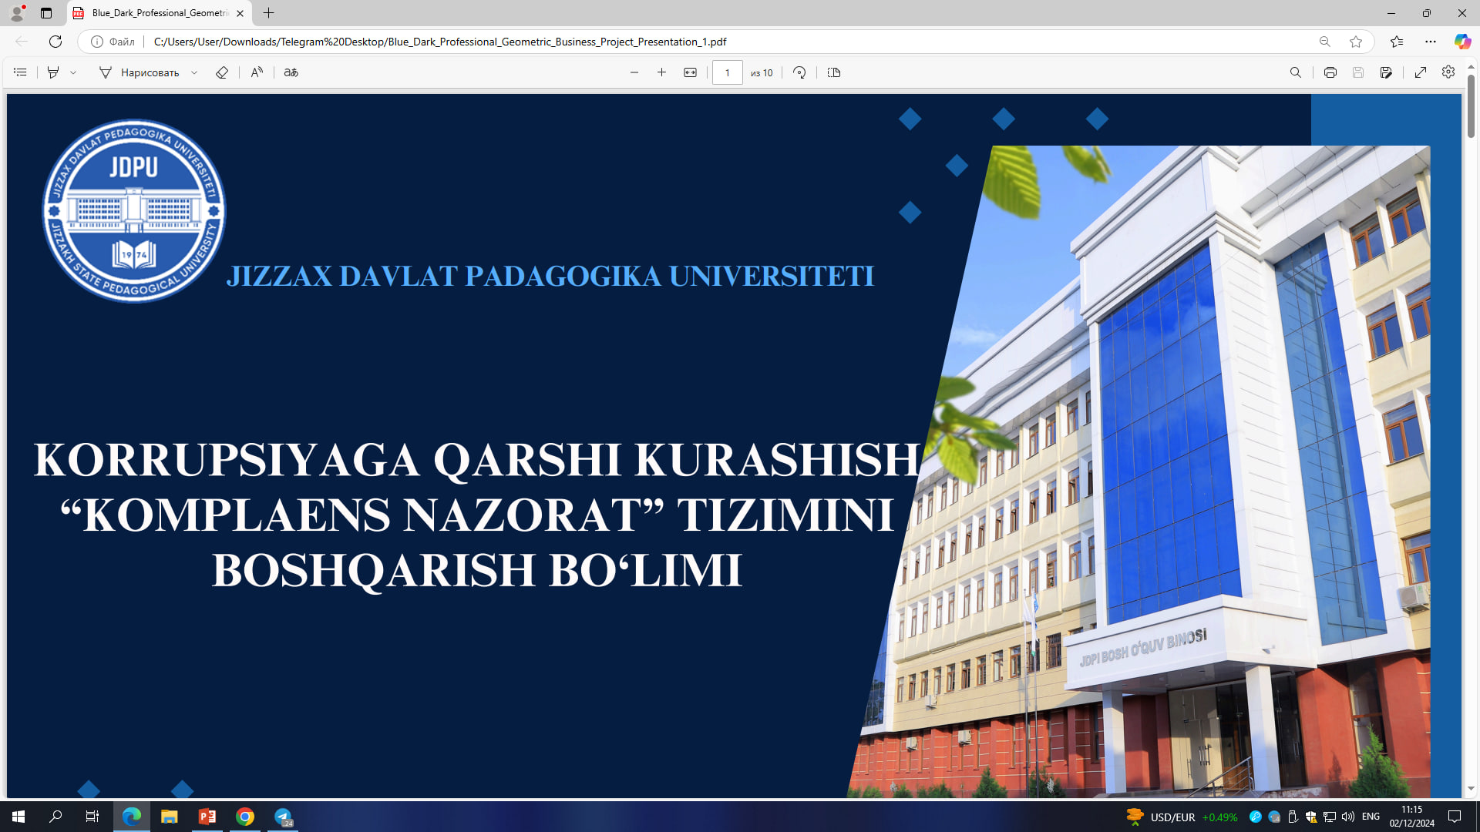Image resolution: width=1480 pixels, height=832 pixels.
Task: Select the eraser tool
Action: (x=222, y=72)
